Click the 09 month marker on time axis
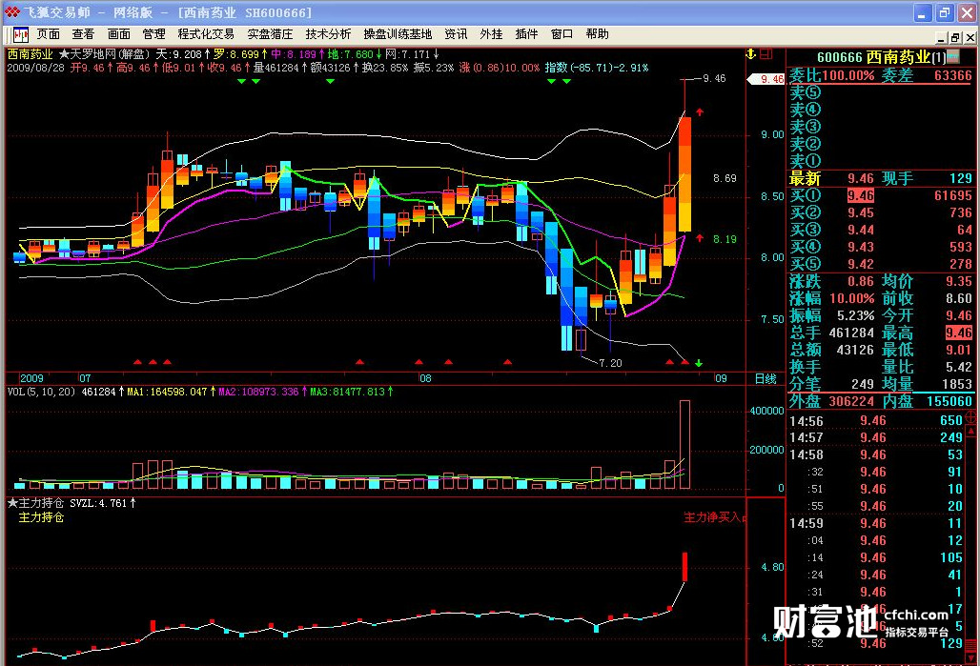The width and height of the screenshot is (980, 666). [x=721, y=378]
